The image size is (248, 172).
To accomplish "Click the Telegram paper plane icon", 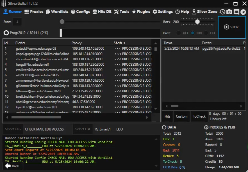I will click(x=243, y=12).
